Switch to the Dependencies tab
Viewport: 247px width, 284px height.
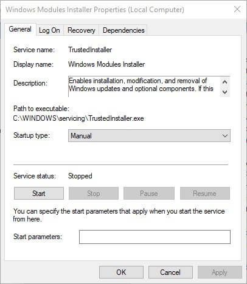tap(123, 30)
